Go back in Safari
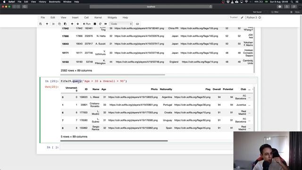The width and height of the screenshot is (302, 170). click(14, 7)
